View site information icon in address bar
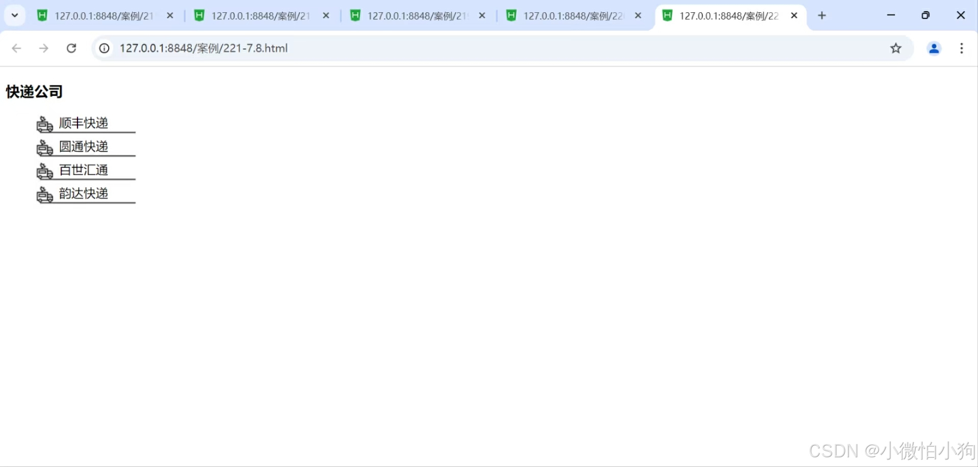This screenshot has width=978, height=467. point(104,48)
